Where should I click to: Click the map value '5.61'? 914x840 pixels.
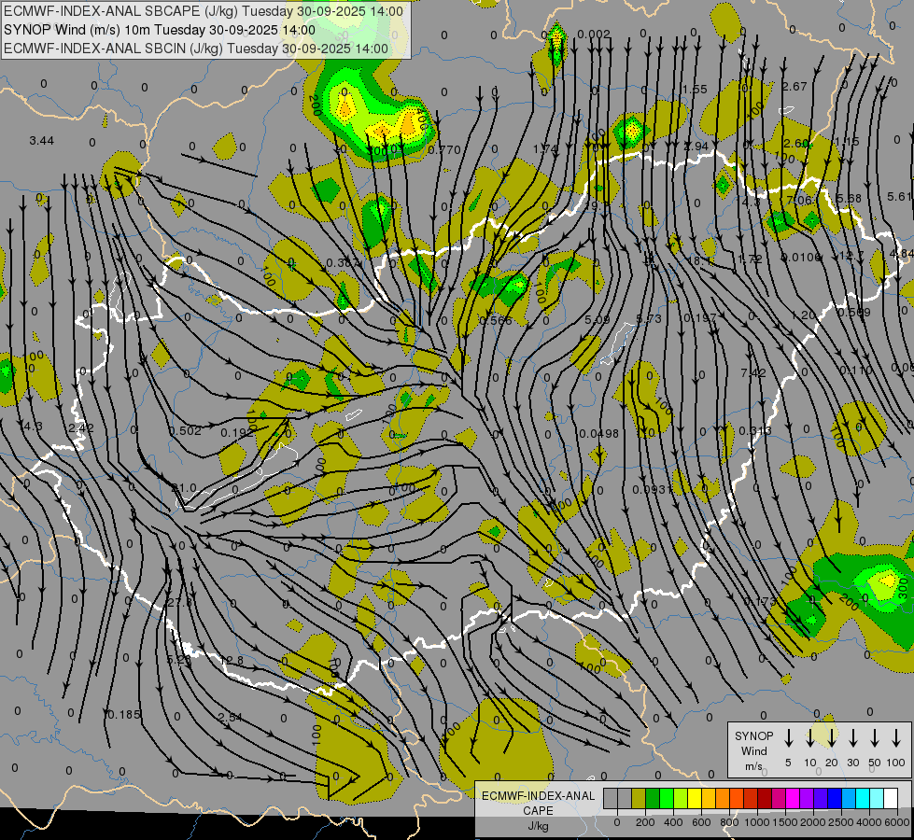tap(899, 196)
